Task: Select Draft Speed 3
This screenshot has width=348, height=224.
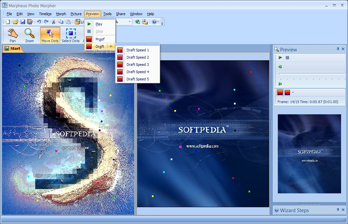Action: coord(138,65)
